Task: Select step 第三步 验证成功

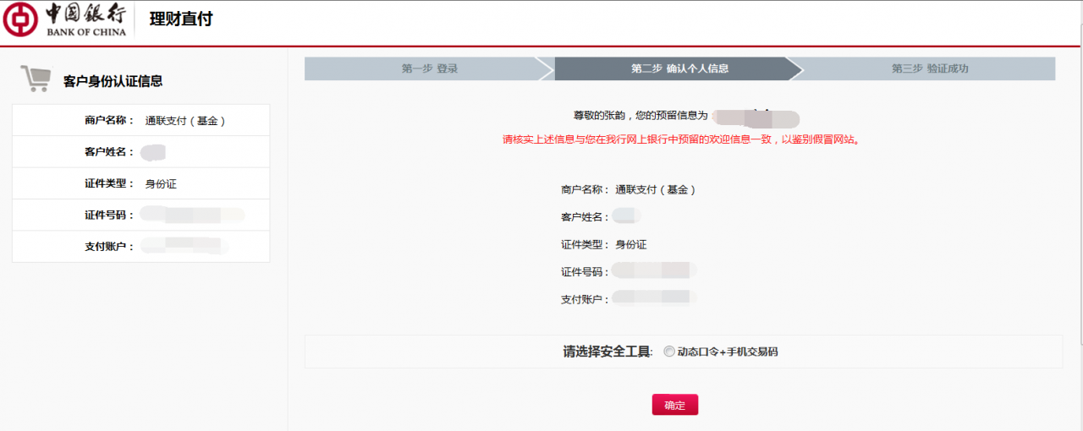Action: tap(929, 68)
